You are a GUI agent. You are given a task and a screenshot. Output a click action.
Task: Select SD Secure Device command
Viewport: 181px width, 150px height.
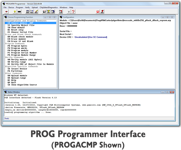17,69
